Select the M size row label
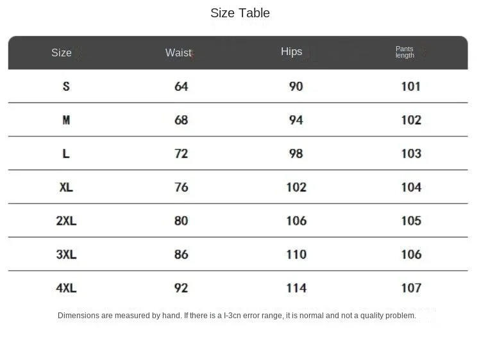The width and height of the screenshot is (481, 347). click(66, 120)
